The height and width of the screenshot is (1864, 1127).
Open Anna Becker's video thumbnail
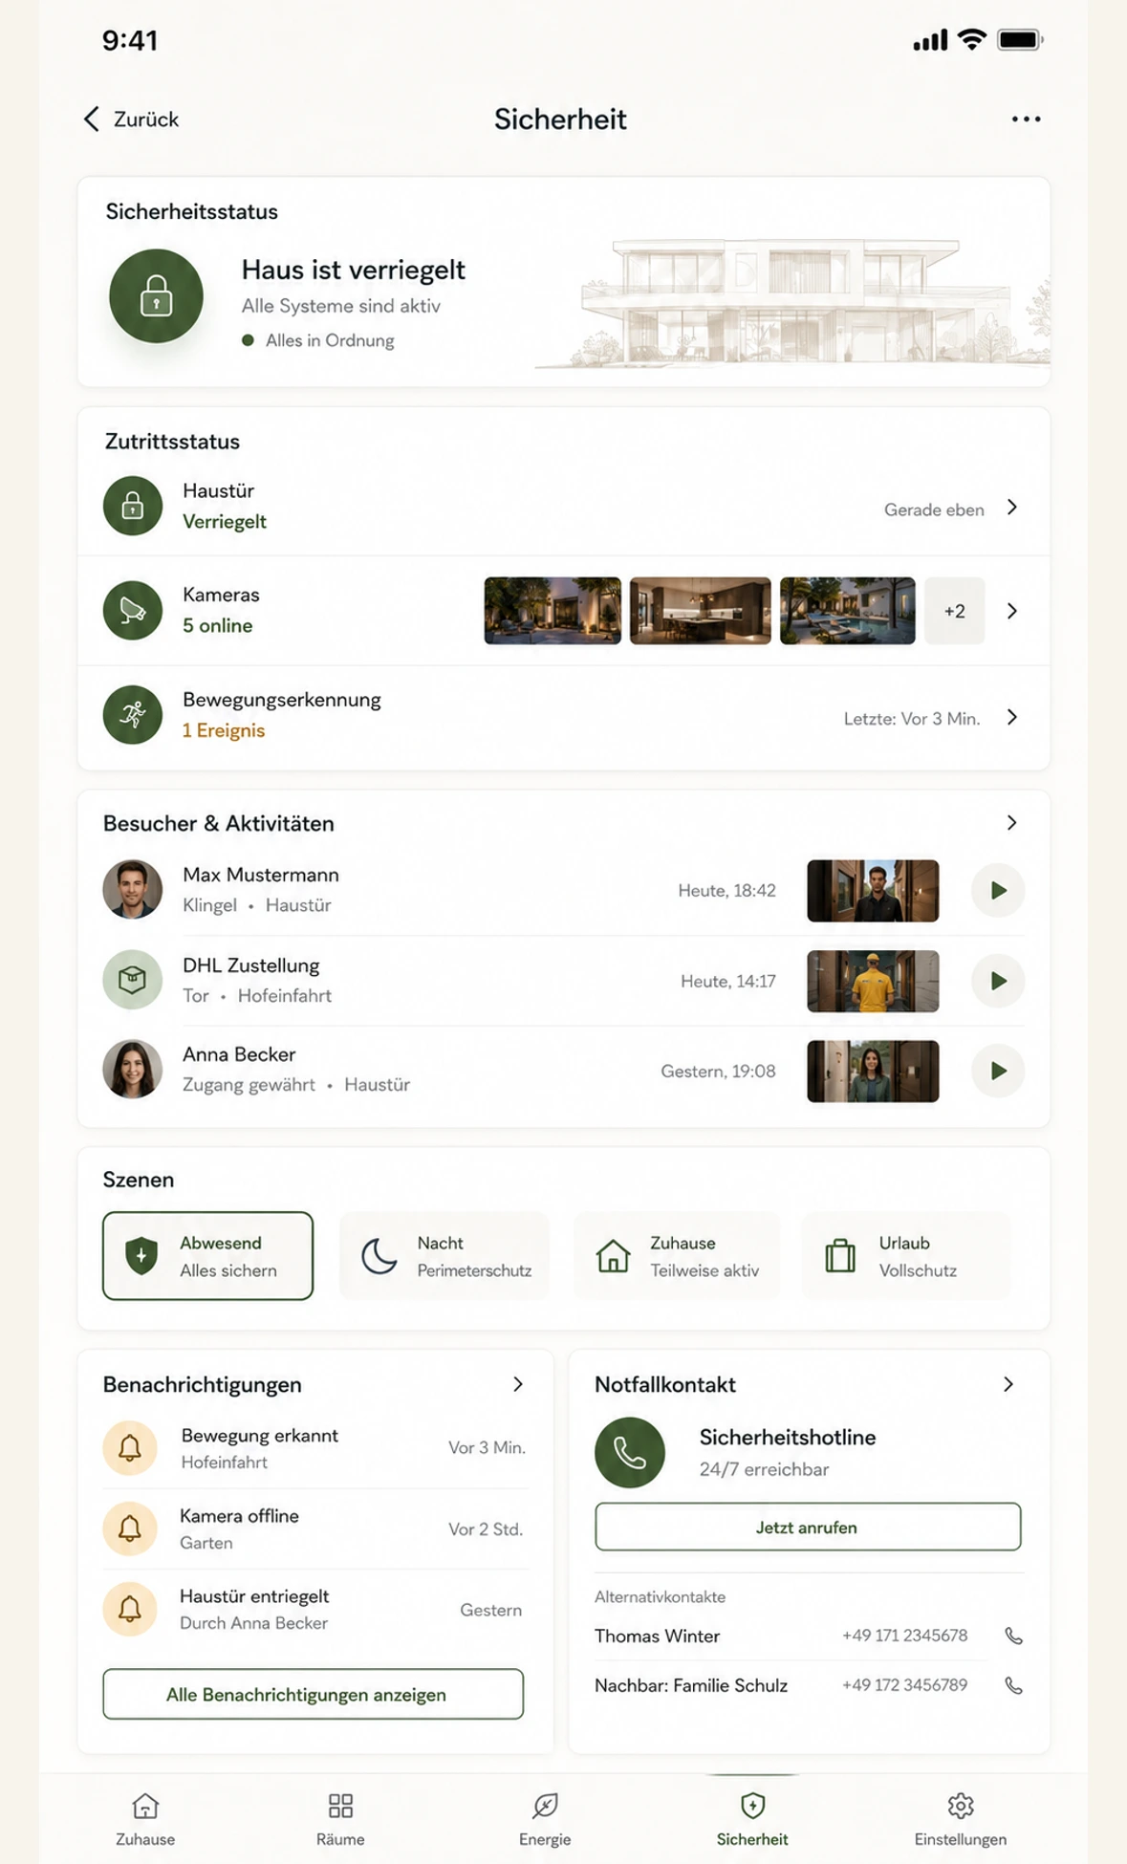[x=873, y=1071]
